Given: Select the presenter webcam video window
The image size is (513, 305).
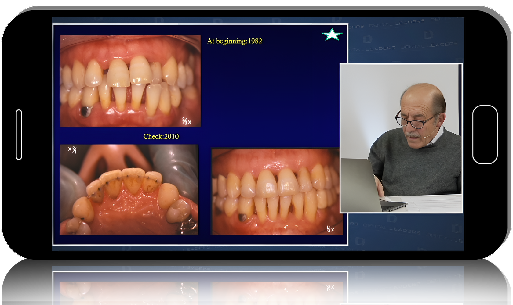Looking at the screenshot, I should [401, 138].
